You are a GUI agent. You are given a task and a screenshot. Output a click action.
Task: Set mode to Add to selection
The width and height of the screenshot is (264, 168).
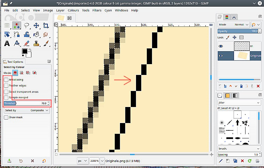[x=22, y=73]
